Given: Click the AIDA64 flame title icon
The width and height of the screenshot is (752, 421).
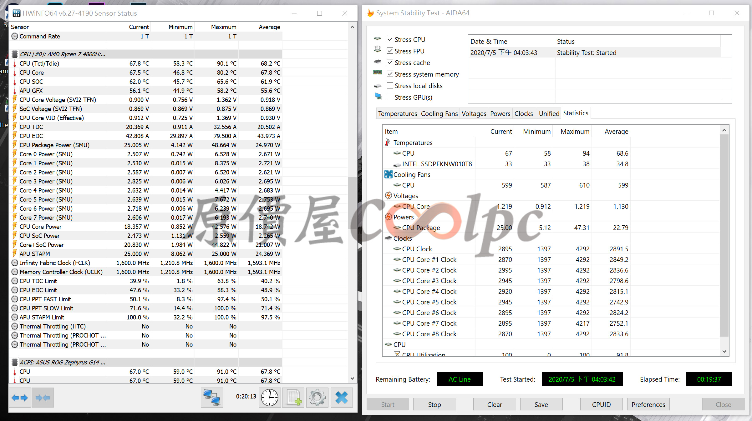Looking at the screenshot, I should pyautogui.click(x=370, y=13).
